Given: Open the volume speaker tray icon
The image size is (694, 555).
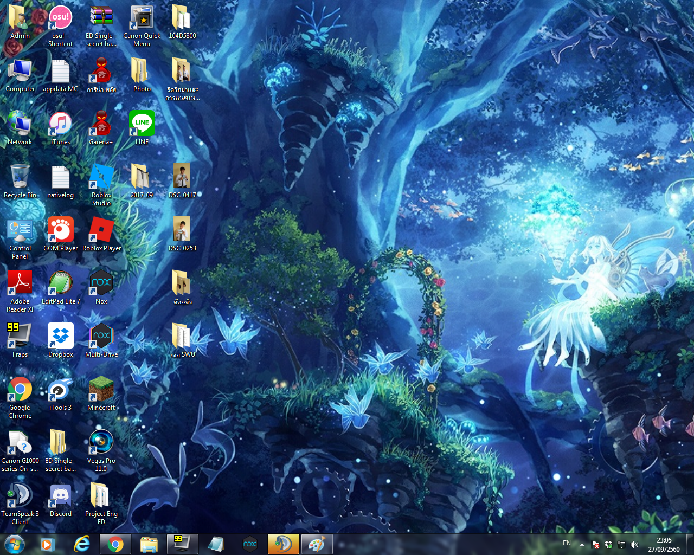Looking at the screenshot, I should pos(634,545).
